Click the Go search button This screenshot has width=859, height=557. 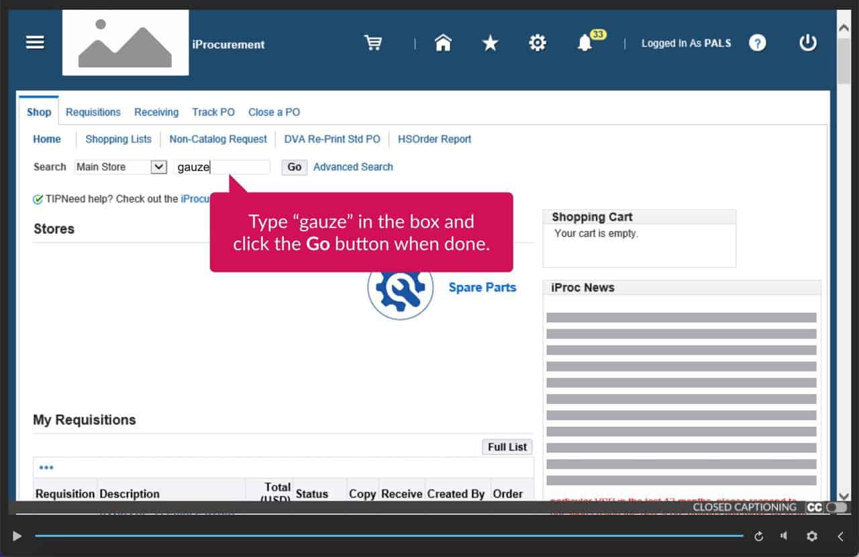295,167
